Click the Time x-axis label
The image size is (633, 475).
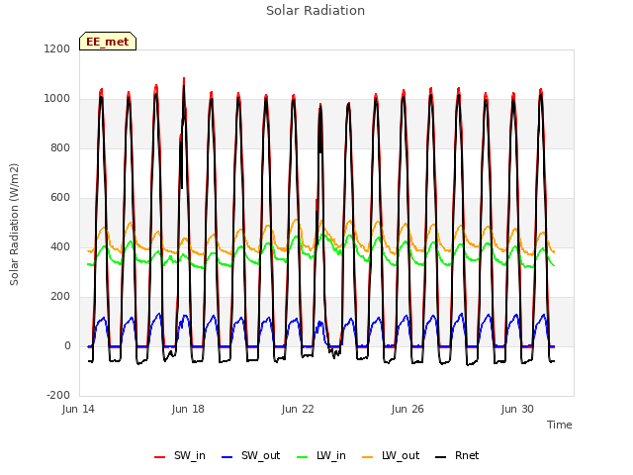point(560,425)
